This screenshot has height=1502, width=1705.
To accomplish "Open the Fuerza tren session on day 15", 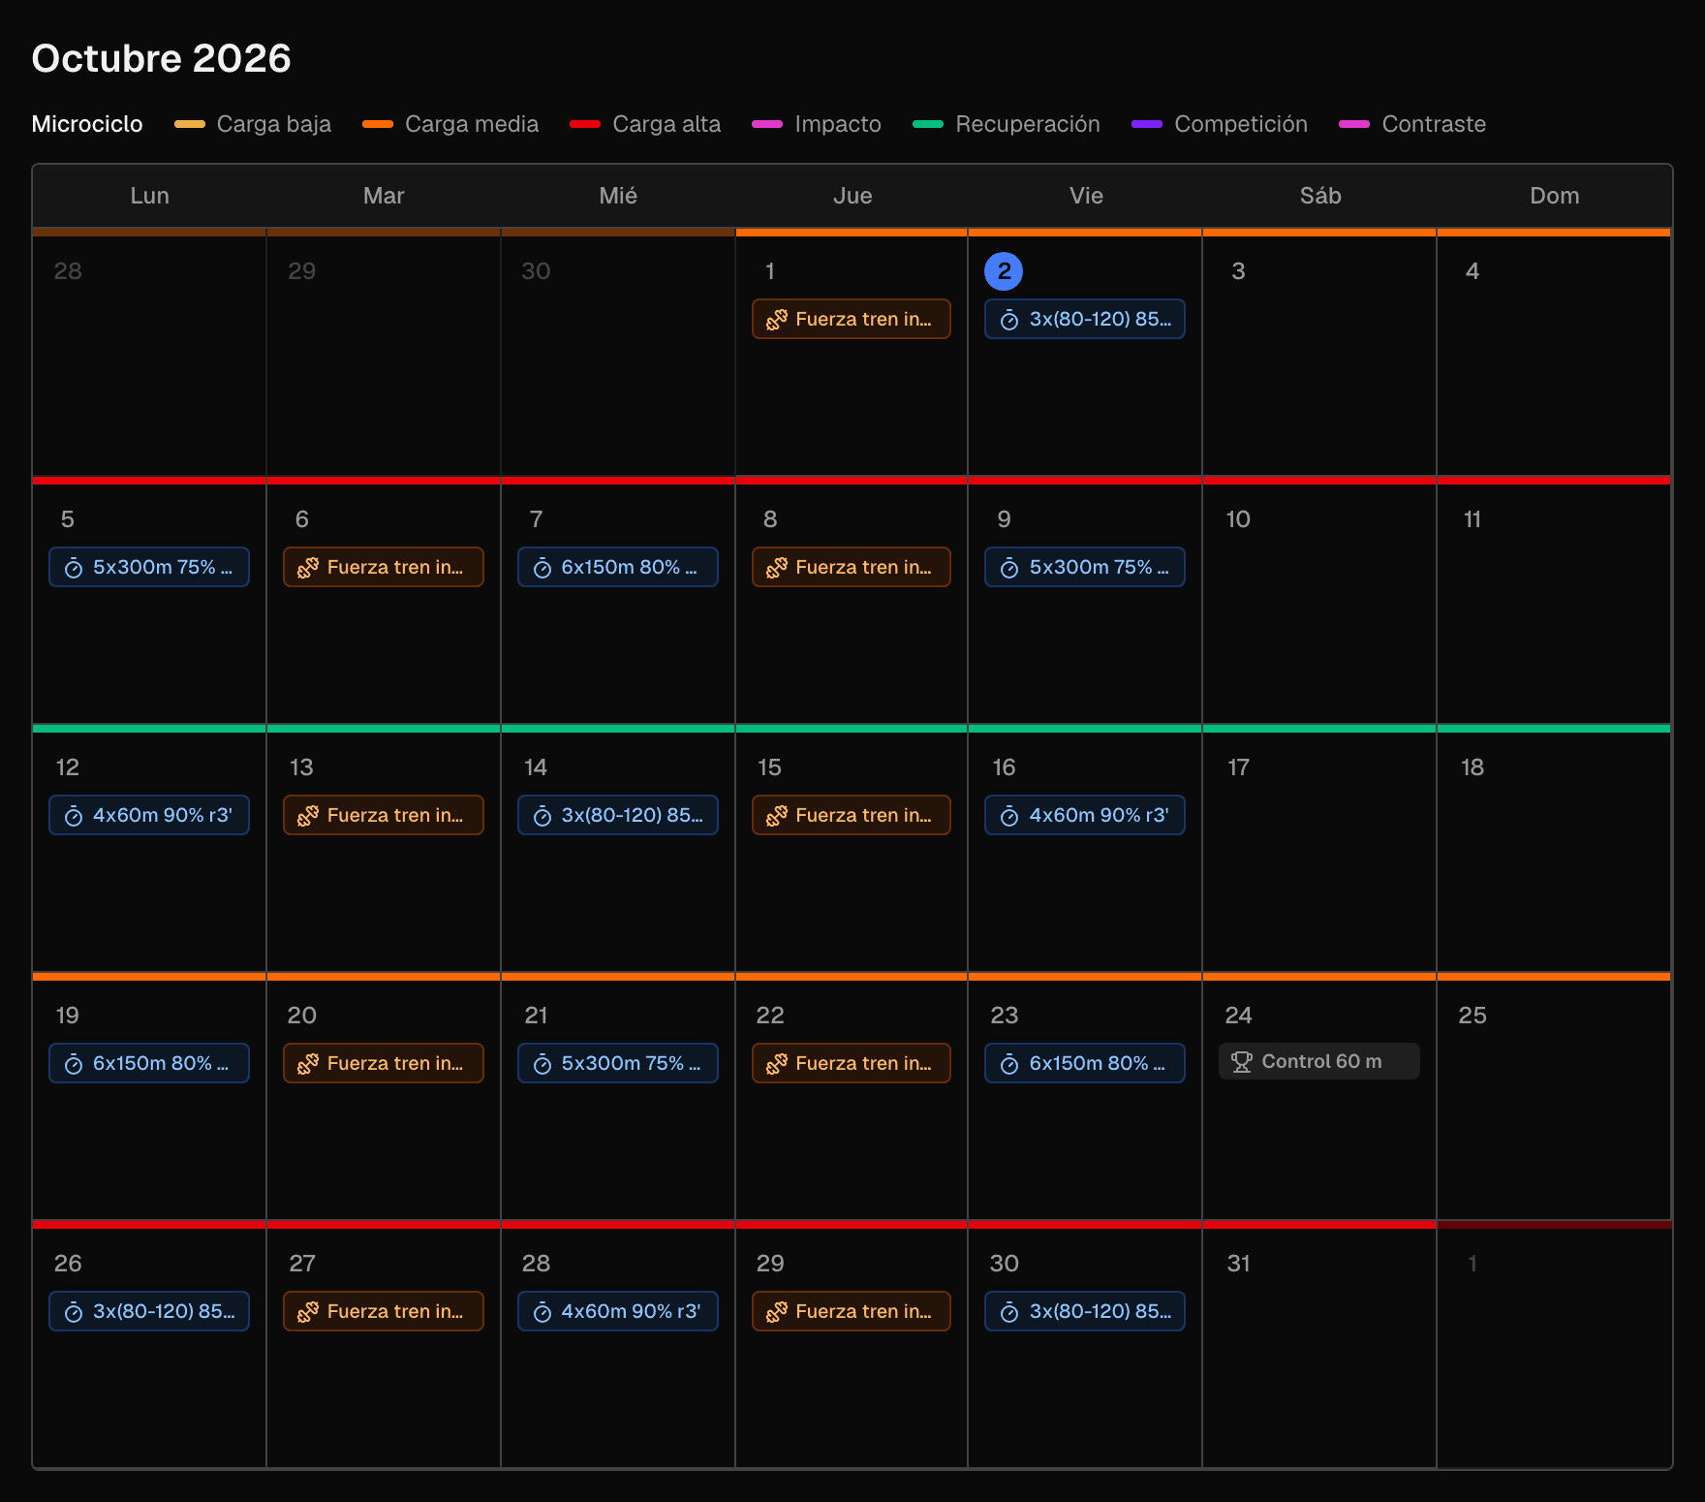I will [852, 815].
